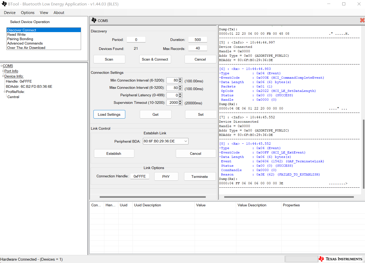Collapse the ProfileRole tree node
This screenshot has width=365, height=263.
click(5, 92)
